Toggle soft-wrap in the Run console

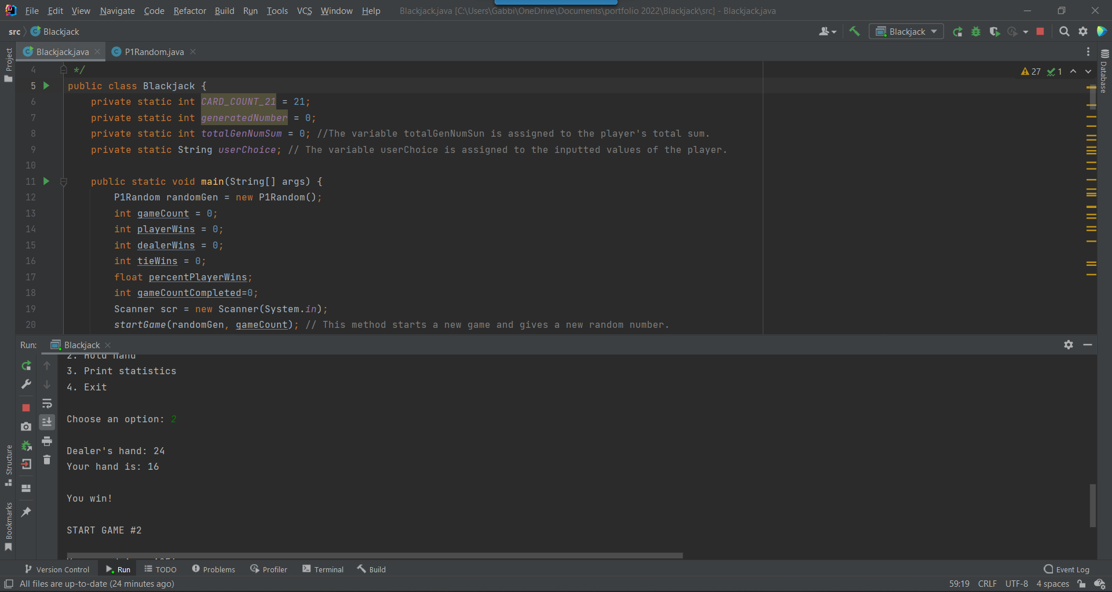click(47, 403)
